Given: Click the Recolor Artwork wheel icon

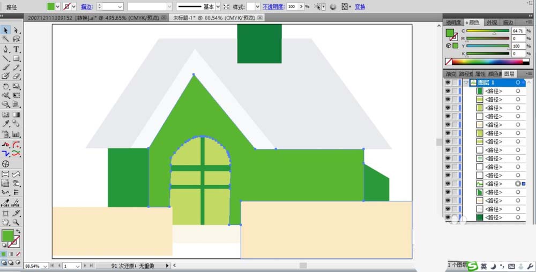Looking at the screenshot, I should 333,6.
